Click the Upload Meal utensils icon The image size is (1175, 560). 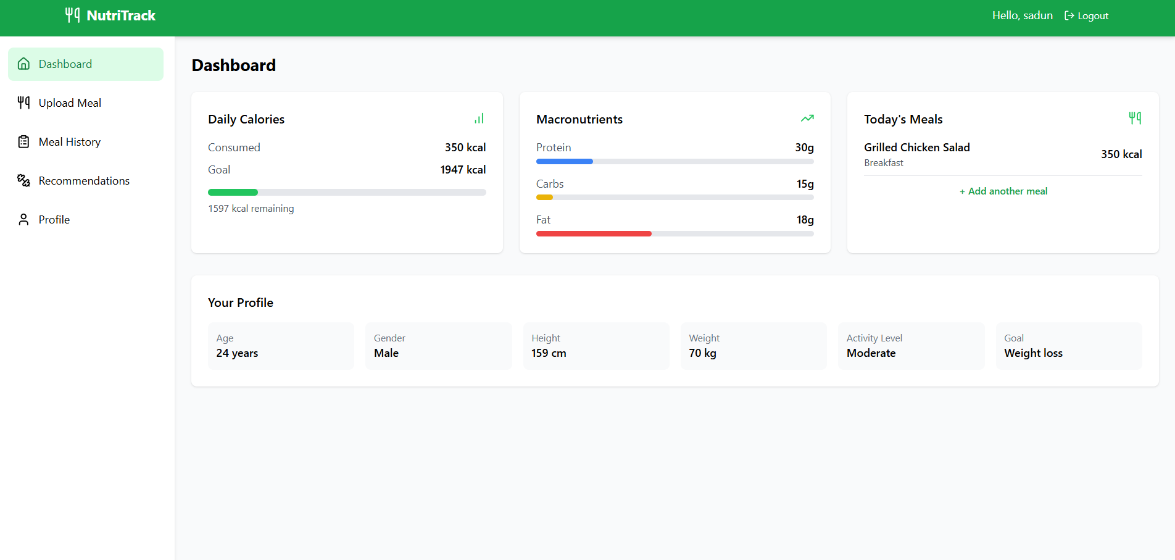click(24, 103)
